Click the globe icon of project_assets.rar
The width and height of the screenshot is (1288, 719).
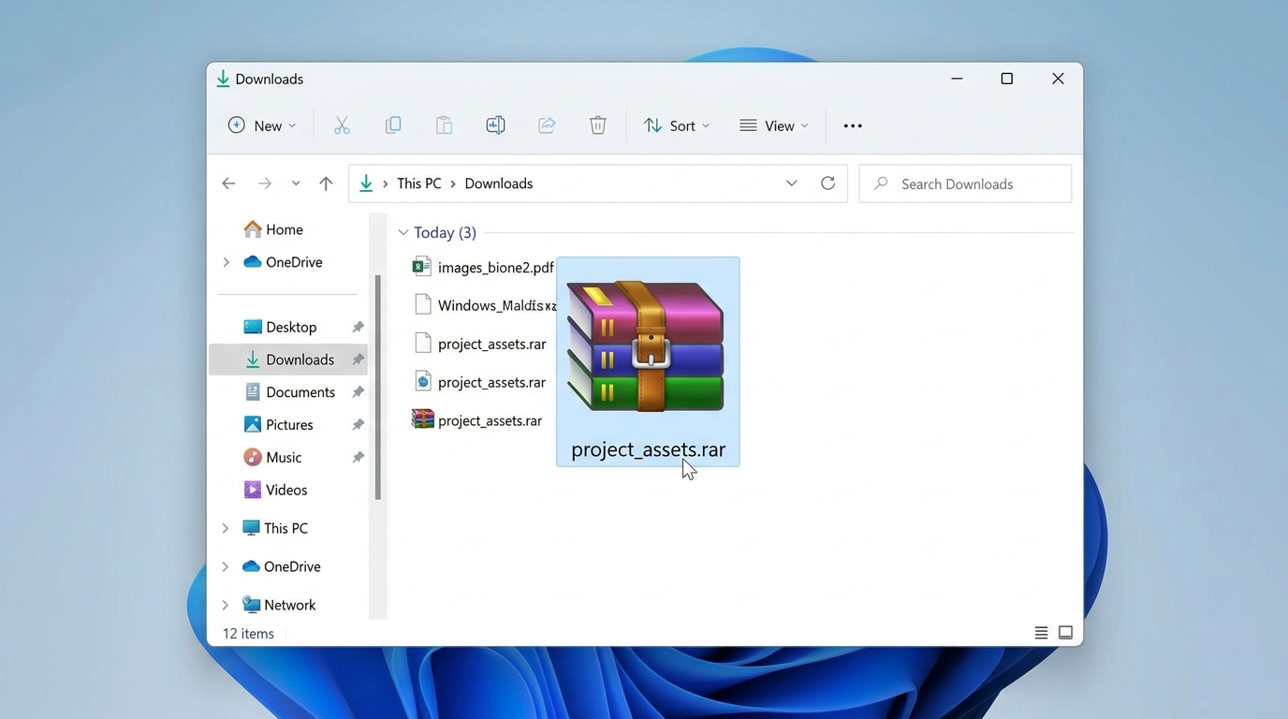[422, 381]
